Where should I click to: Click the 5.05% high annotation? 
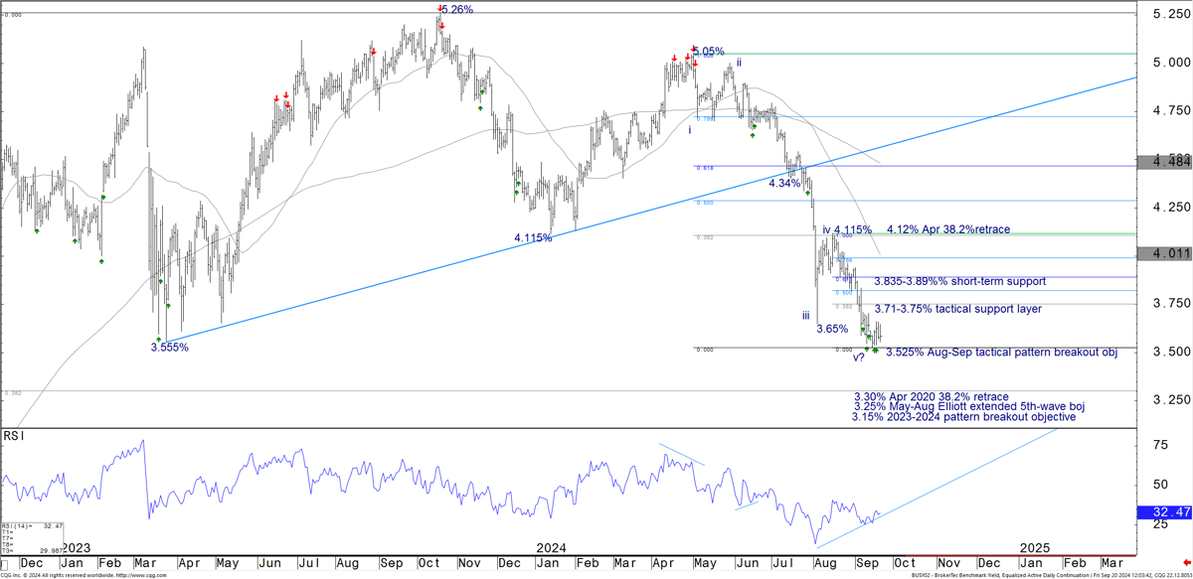click(x=708, y=52)
